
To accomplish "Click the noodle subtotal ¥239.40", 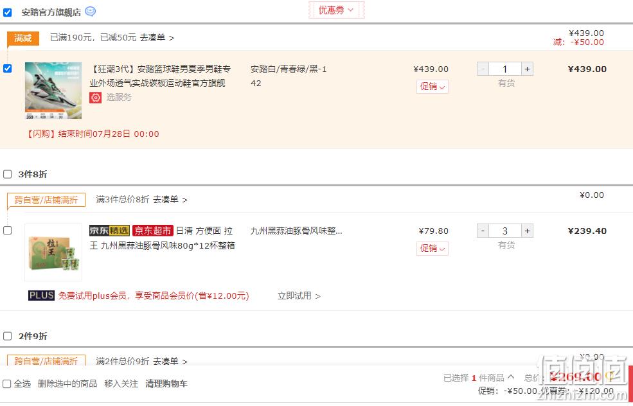I will pyautogui.click(x=587, y=231).
